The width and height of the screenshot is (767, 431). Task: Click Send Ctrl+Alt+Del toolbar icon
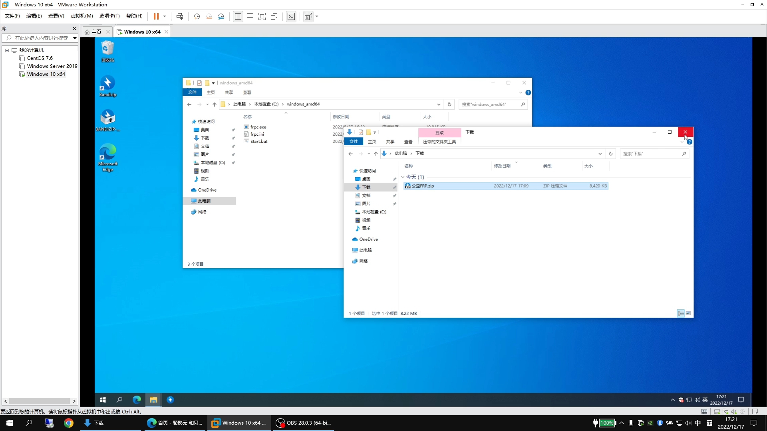click(x=180, y=16)
